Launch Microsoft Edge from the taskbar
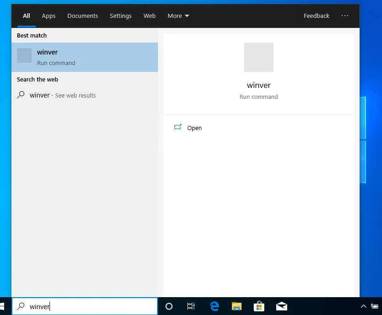The height and width of the screenshot is (315, 382). 214,306
